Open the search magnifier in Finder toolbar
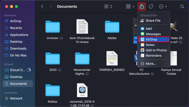Viewport: 189px width, 107px height. pos(182,7)
